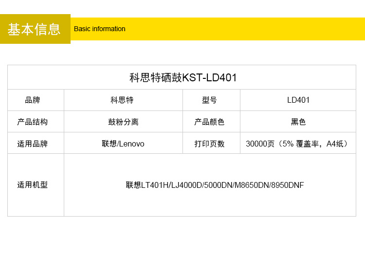Click the 品牌 label cell
The height and width of the screenshot is (257, 365).
click(x=33, y=100)
